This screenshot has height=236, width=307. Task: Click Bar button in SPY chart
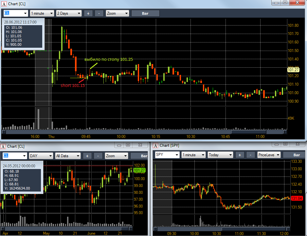(294, 155)
